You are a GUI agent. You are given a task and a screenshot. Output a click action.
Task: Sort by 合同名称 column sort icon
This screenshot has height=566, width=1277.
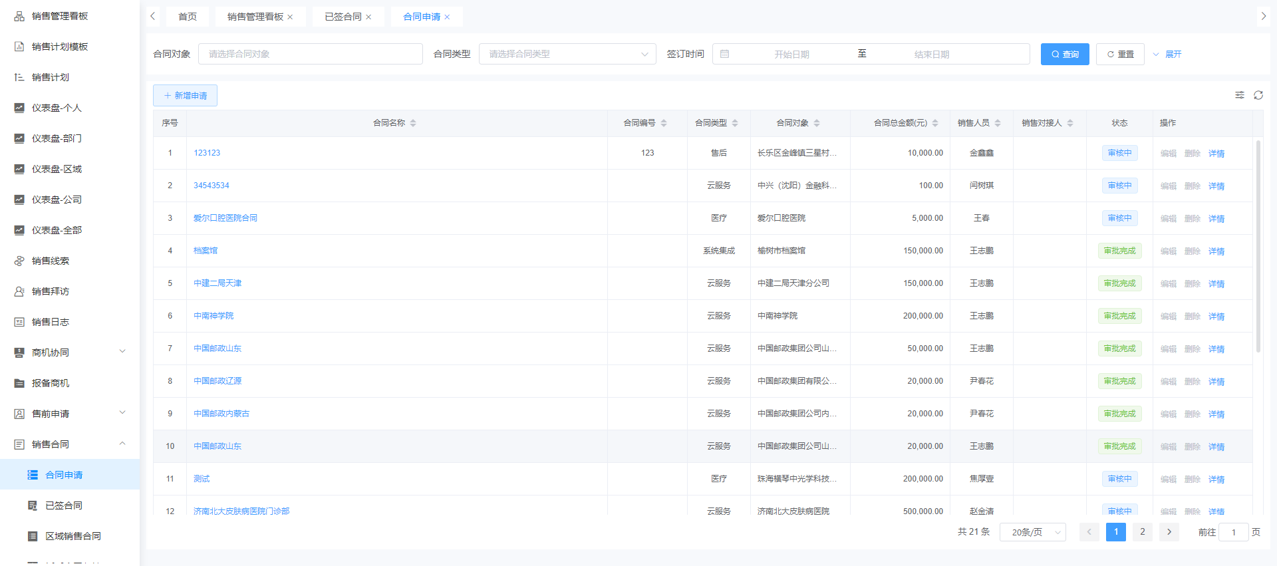(413, 123)
